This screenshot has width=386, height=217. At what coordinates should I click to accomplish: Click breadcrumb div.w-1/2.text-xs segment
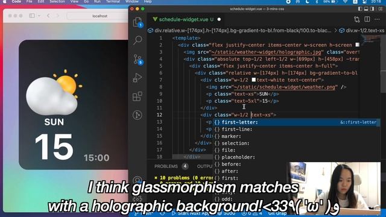362,31
